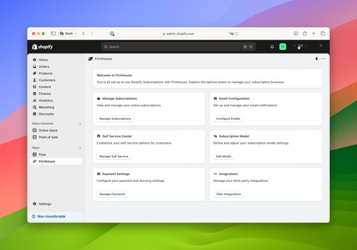
Task: Focus the Shopify search field
Action: (178, 47)
